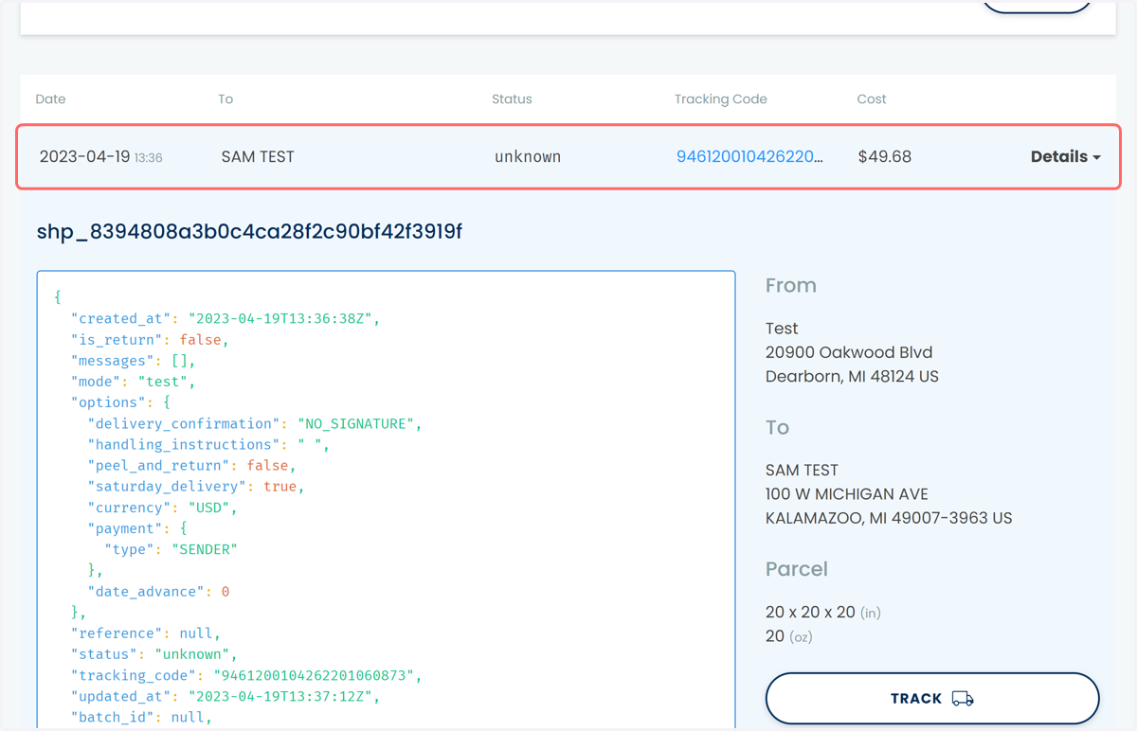Click the "tracking_code" JSON line
This screenshot has width=1137, height=731.
pos(246,675)
